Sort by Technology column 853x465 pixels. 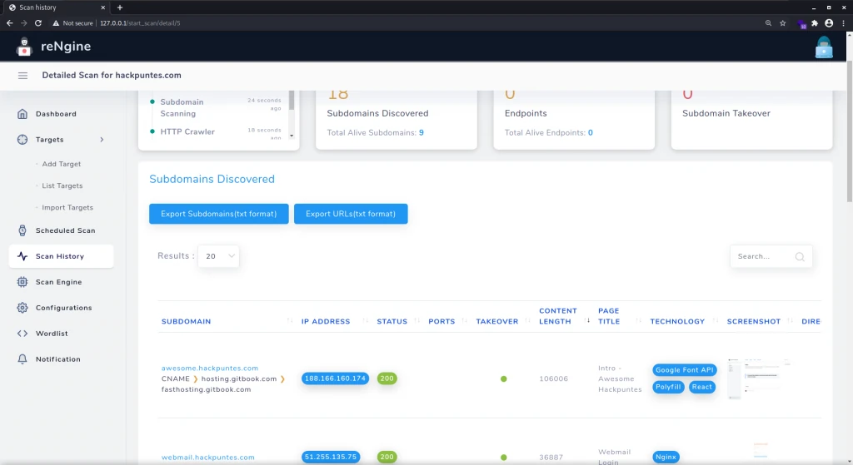pos(677,322)
